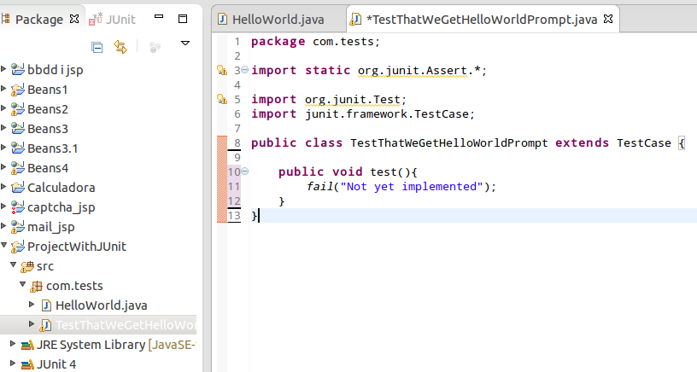
Task: Toggle Link with Editor icon
Action: pos(121,48)
